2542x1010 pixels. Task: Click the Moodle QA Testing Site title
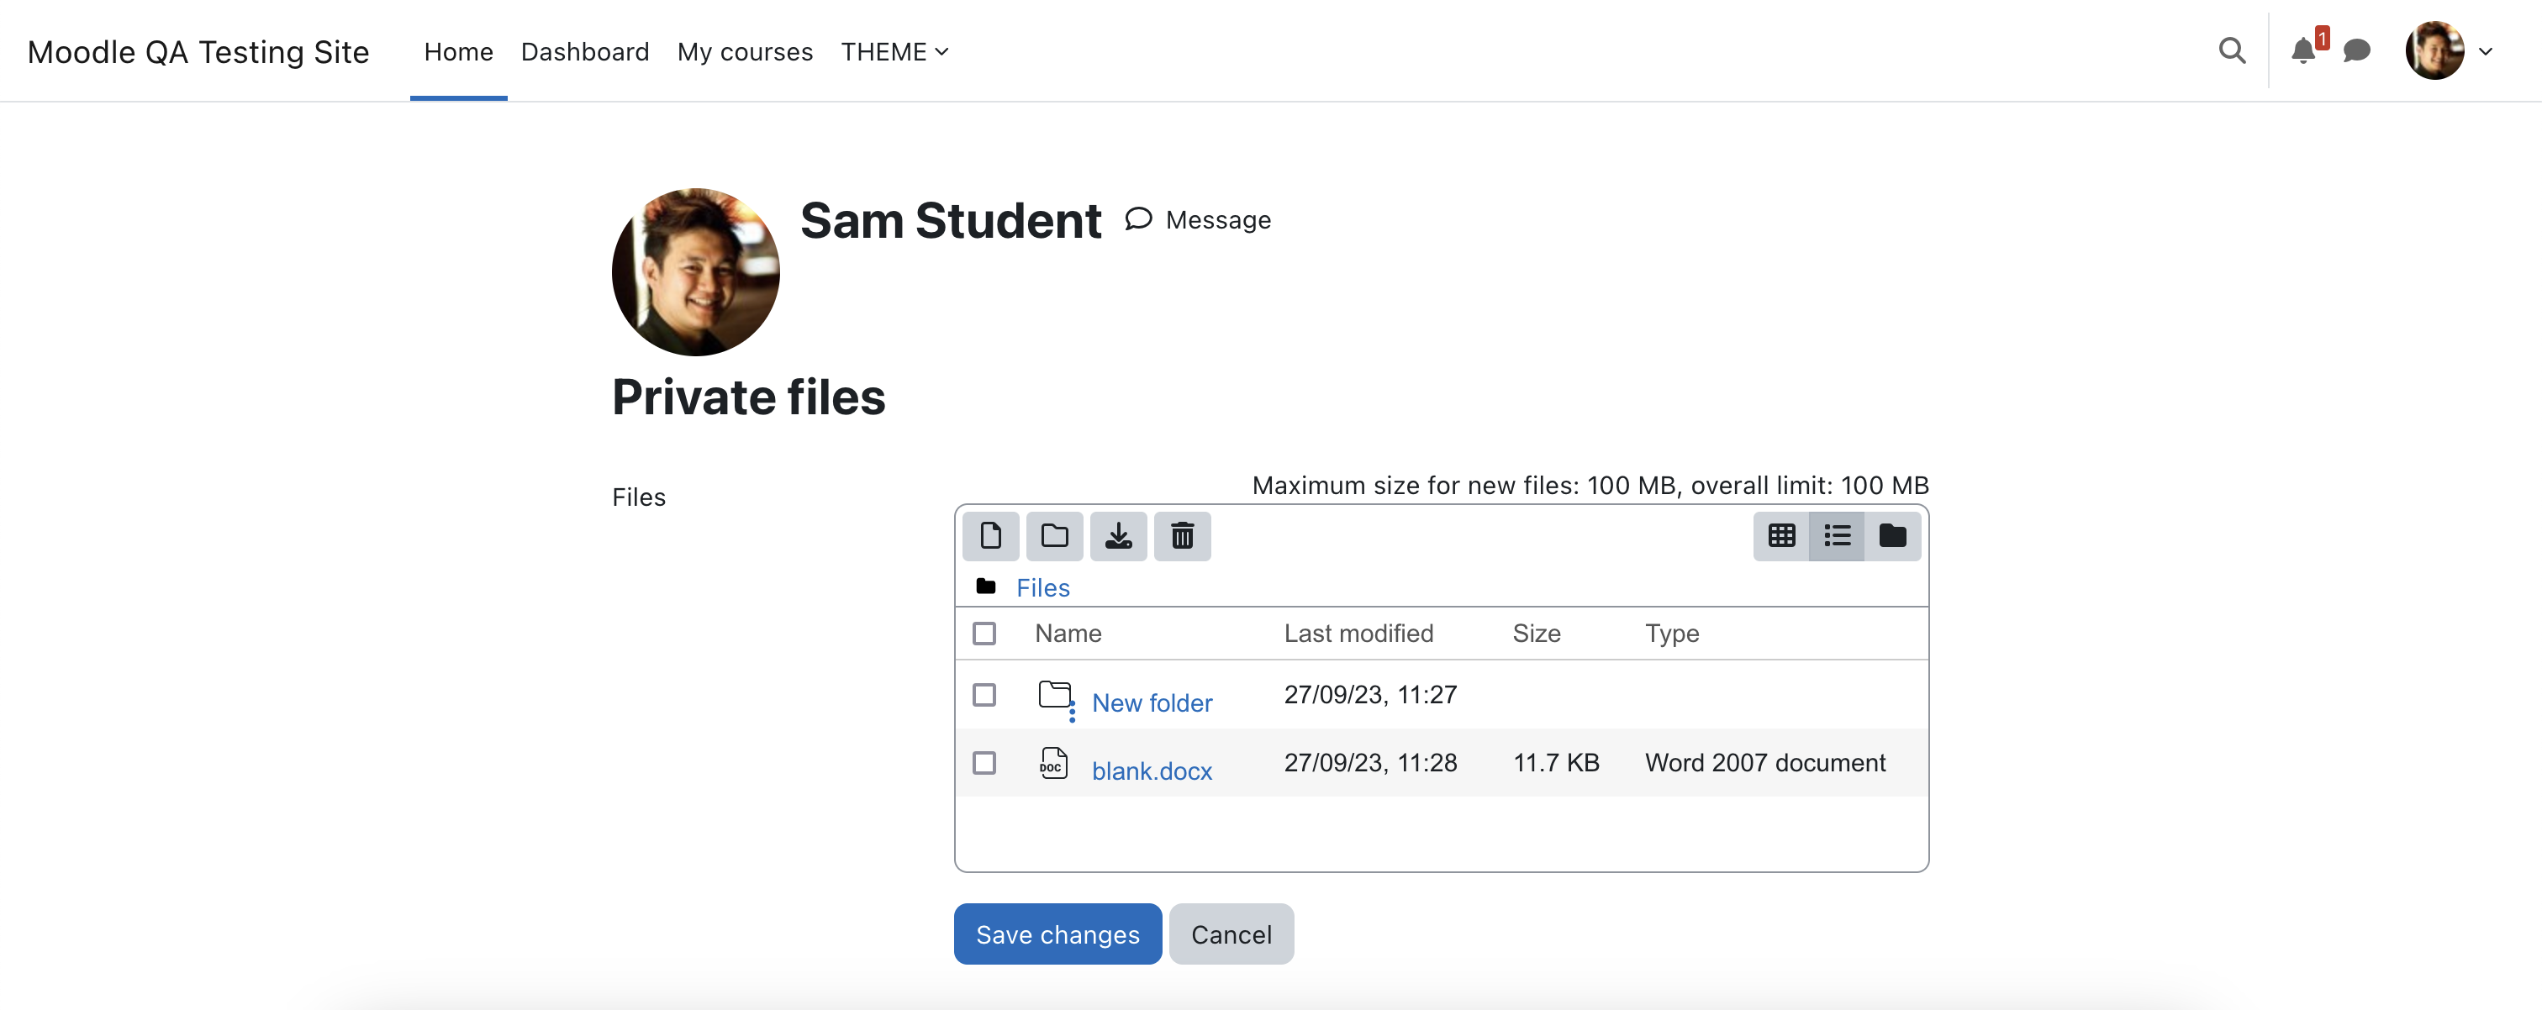click(198, 51)
